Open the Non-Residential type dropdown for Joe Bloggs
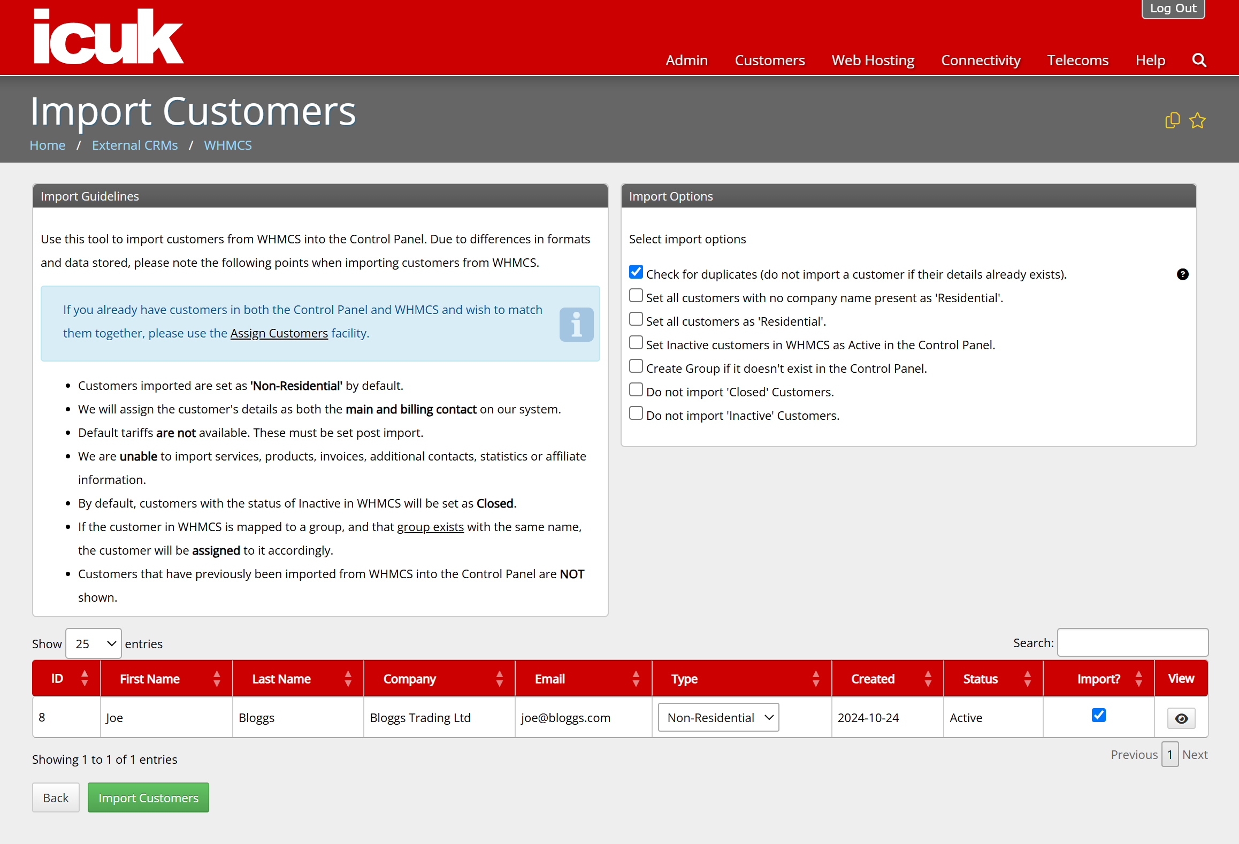Viewport: 1239px width, 844px height. pos(718,717)
